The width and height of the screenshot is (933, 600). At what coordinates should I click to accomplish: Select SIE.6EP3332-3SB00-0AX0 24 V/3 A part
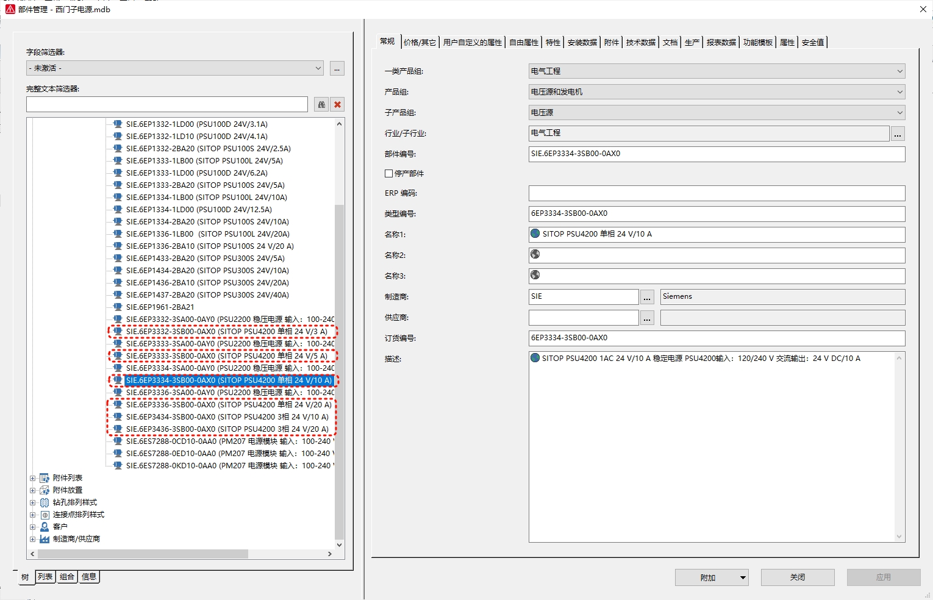(x=227, y=332)
